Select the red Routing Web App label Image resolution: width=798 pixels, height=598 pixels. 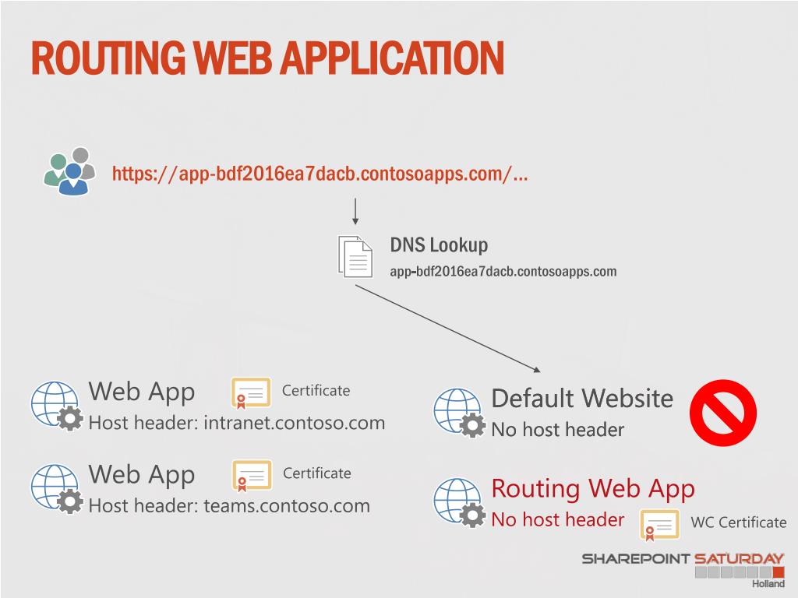pyautogui.click(x=593, y=489)
